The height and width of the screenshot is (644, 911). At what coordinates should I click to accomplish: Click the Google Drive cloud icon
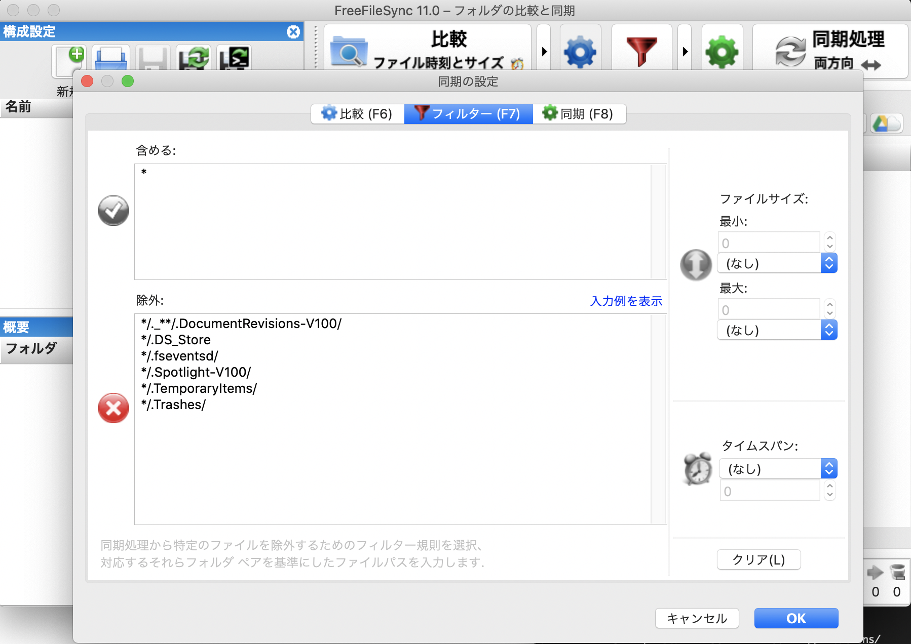point(887,123)
